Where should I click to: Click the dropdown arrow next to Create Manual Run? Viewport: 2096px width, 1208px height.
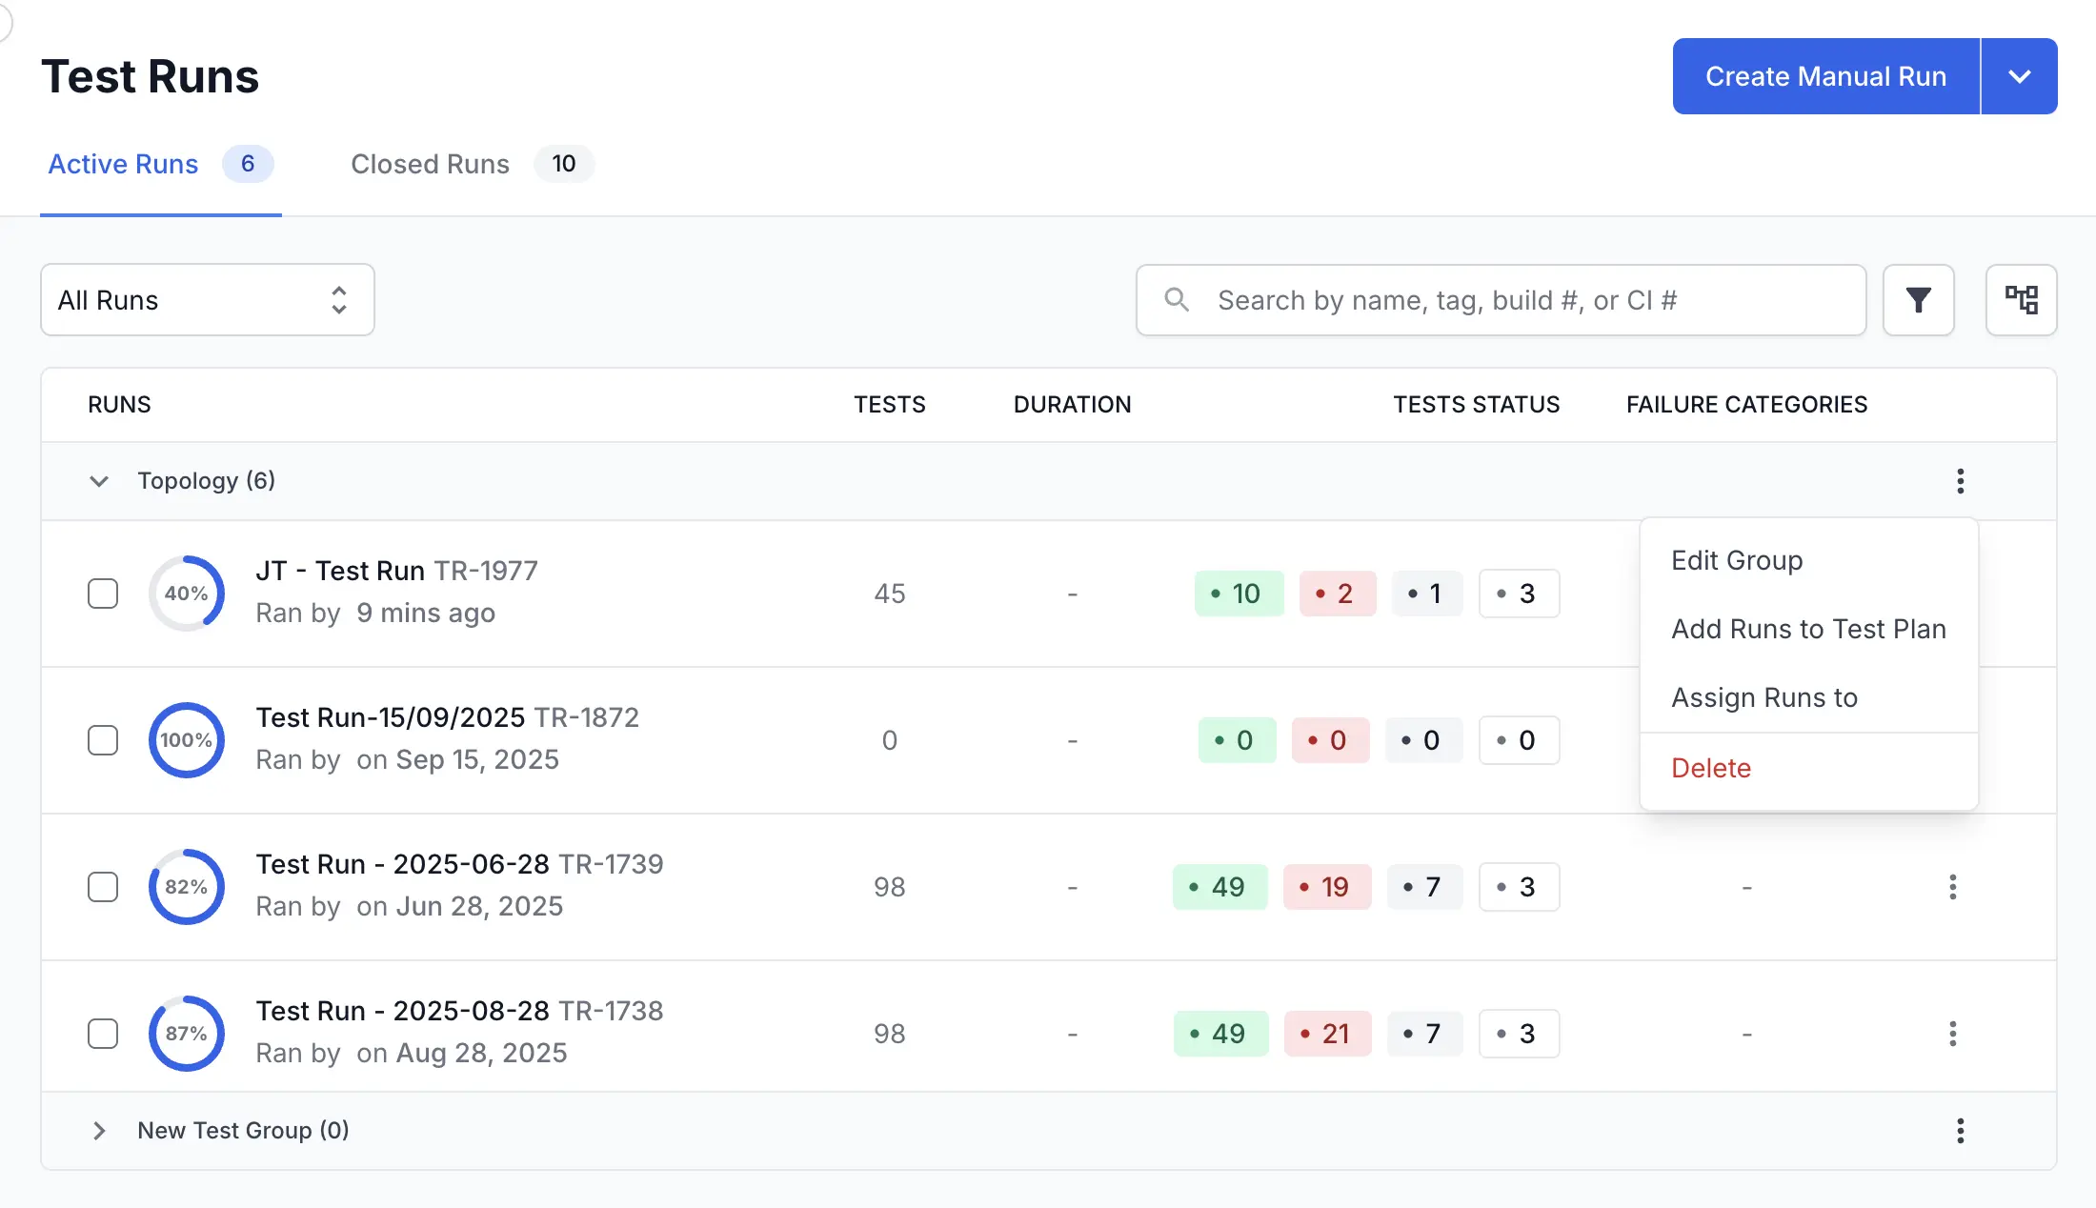pos(2019,75)
